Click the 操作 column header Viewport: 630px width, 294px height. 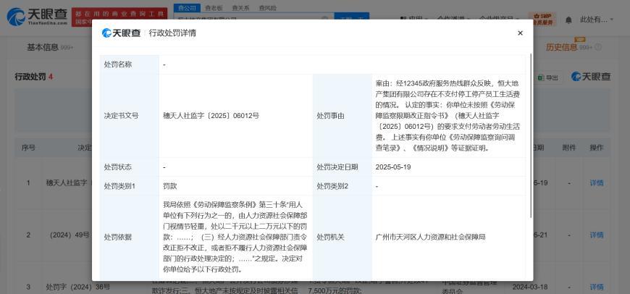click(x=596, y=148)
